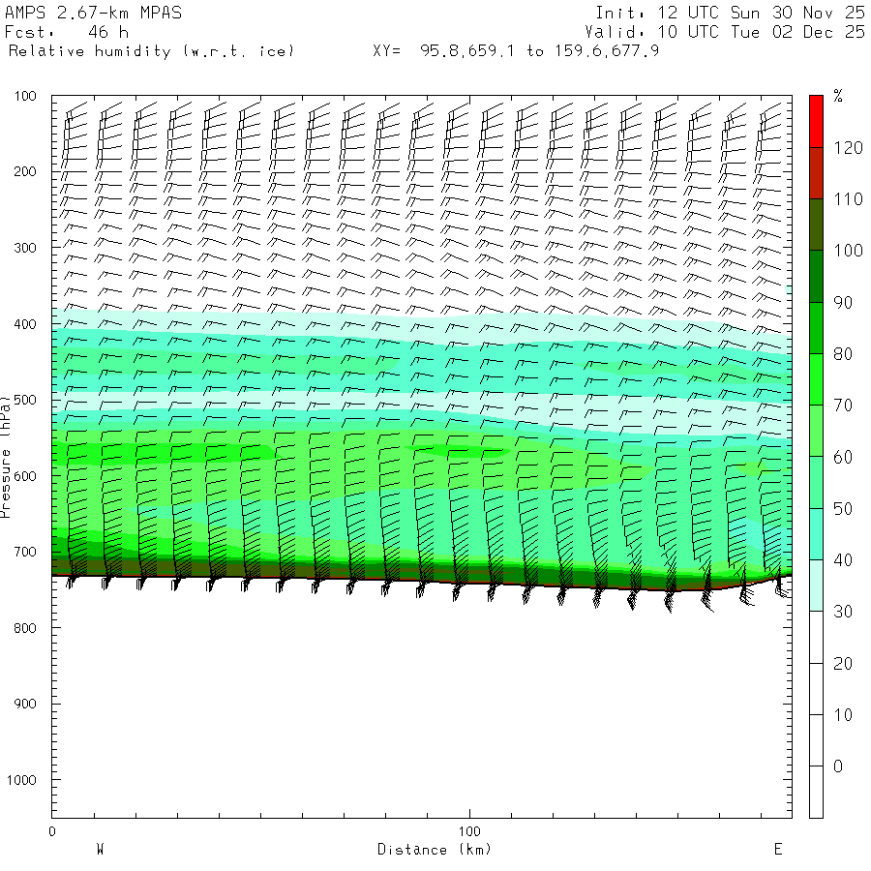Click the 'W' west endpoint label
The image size is (871, 871).
click(x=101, y=850)
